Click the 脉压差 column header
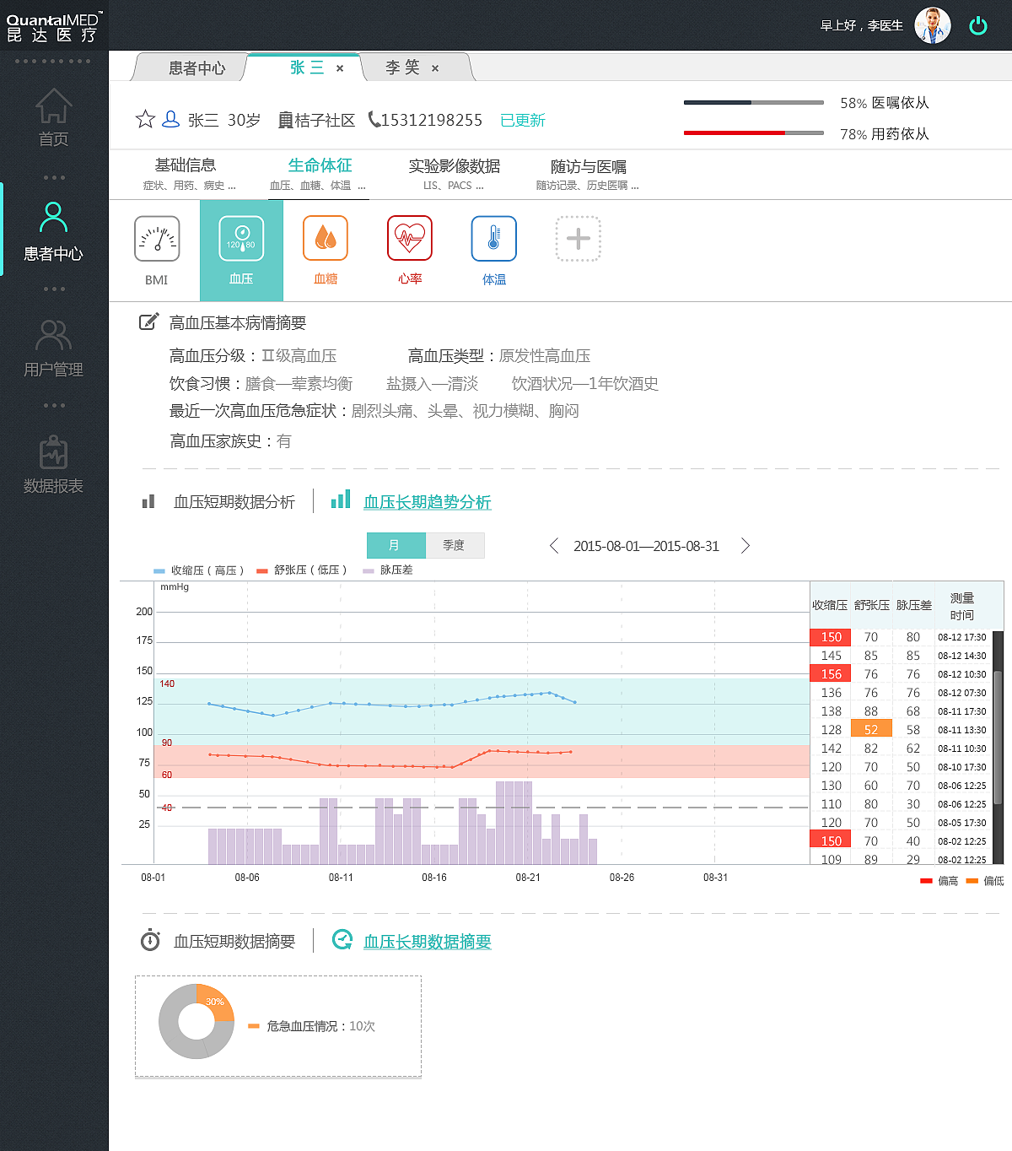This screenshot has width=1012, height=1151. click(913, 605)
